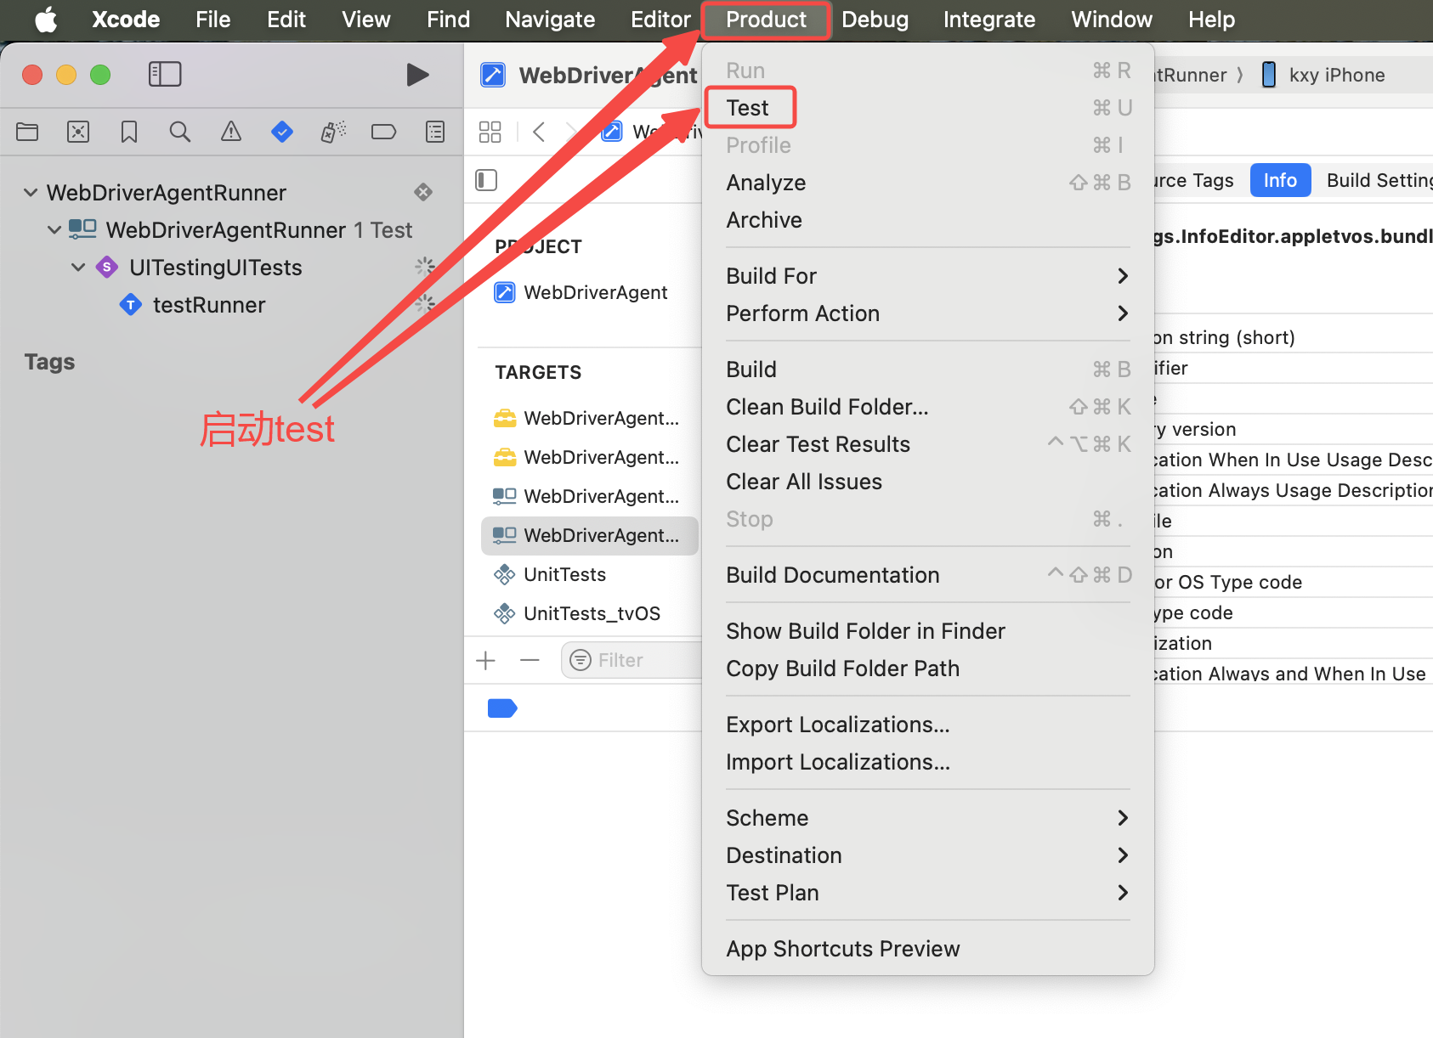This screenshot has width=1433, height=1038.
Task: Choose Archive from the Product menu
Action: [928, 220]
